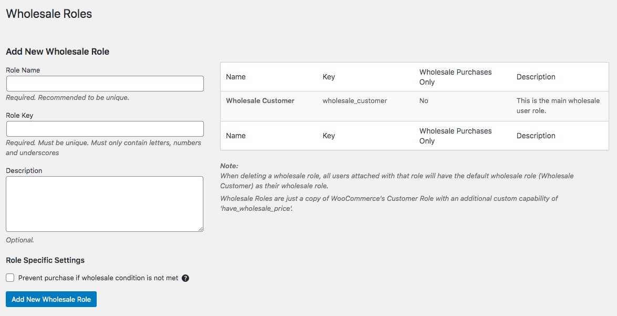
Task: Click into the Role Key input box
Action: tap(105, 129)
